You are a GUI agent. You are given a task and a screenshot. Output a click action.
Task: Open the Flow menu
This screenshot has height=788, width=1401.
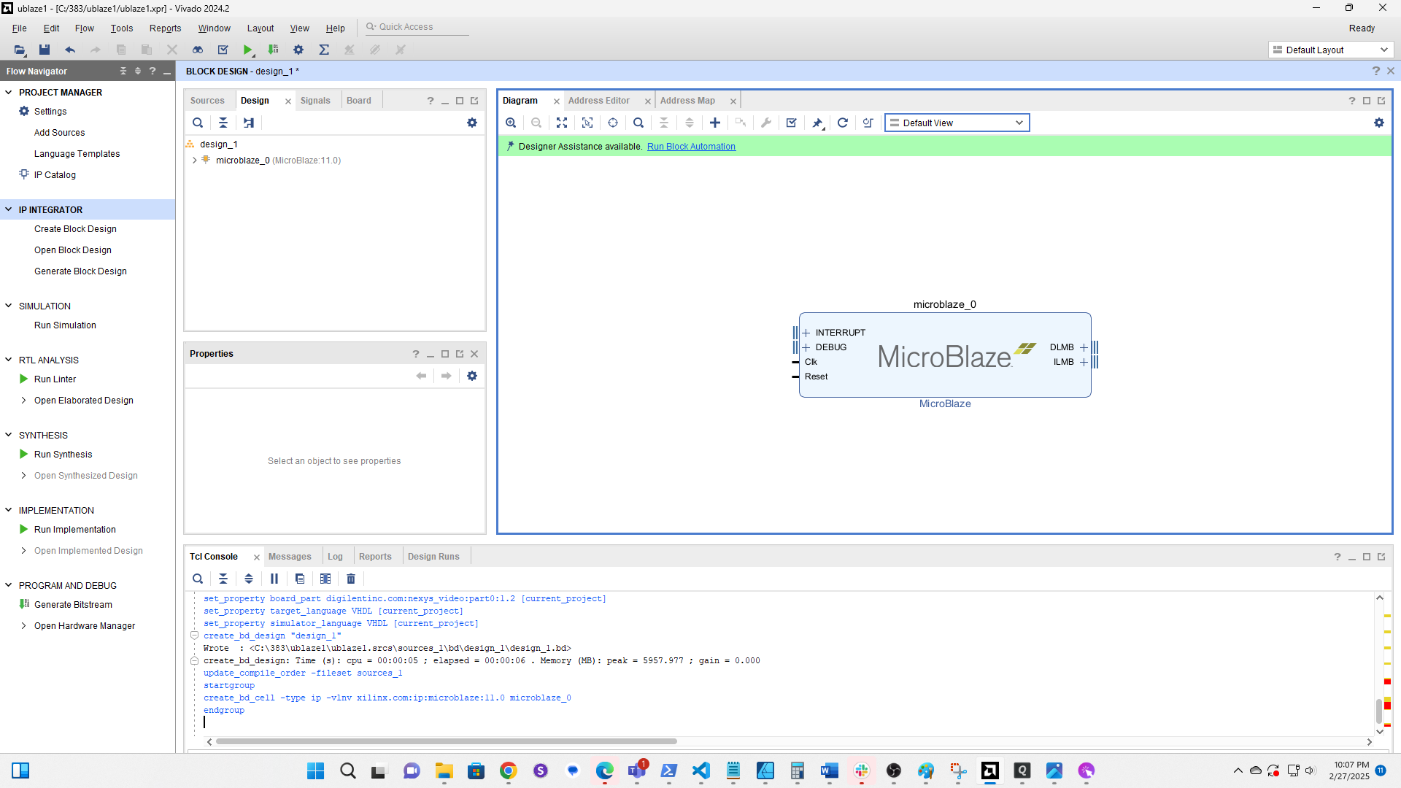click(x=84, y=28)
